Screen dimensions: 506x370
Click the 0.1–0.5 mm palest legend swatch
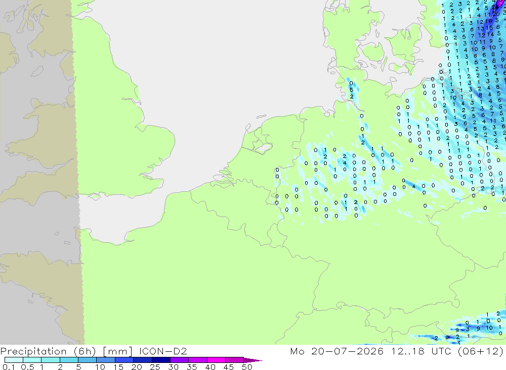pyautogui.click(x=14, y=360)
